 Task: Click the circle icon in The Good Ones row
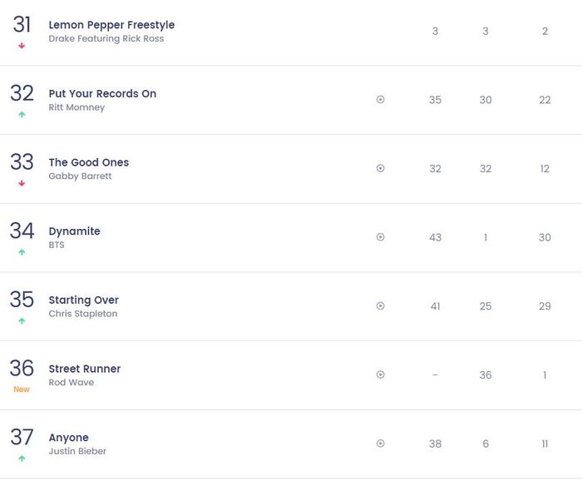click(381, 168)
